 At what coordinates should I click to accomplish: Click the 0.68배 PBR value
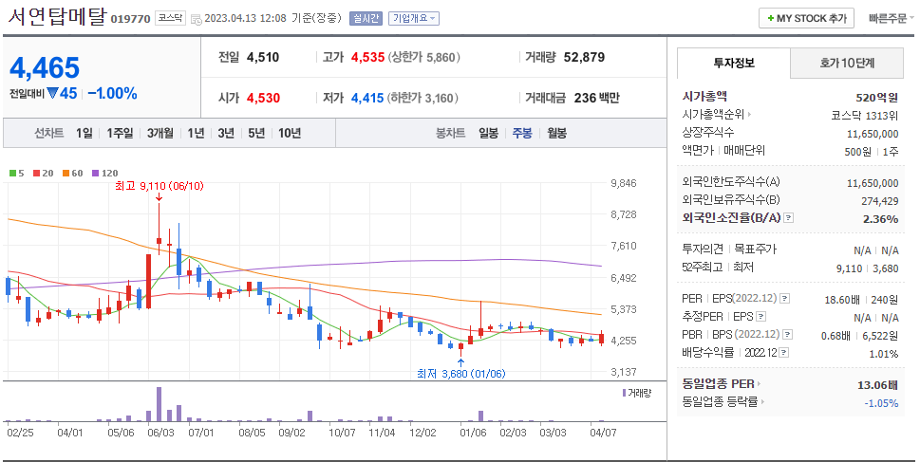click(836, 336)
